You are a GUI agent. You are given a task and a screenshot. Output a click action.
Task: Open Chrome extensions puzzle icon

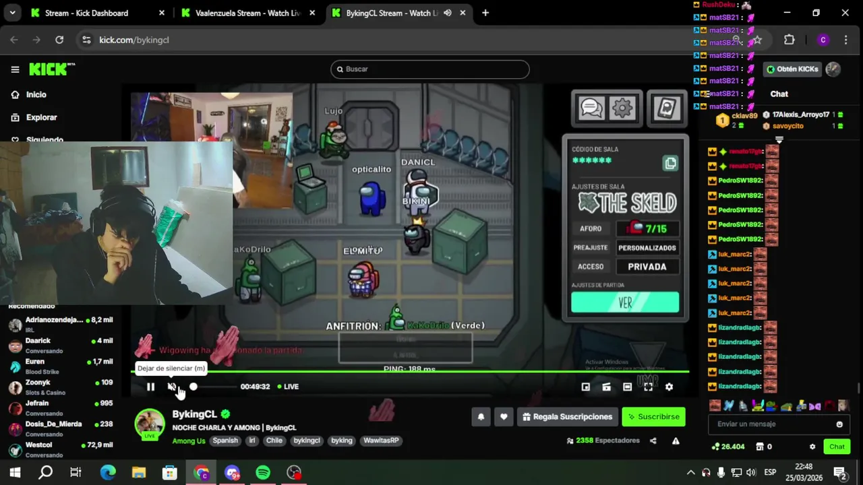click(790, 40)
